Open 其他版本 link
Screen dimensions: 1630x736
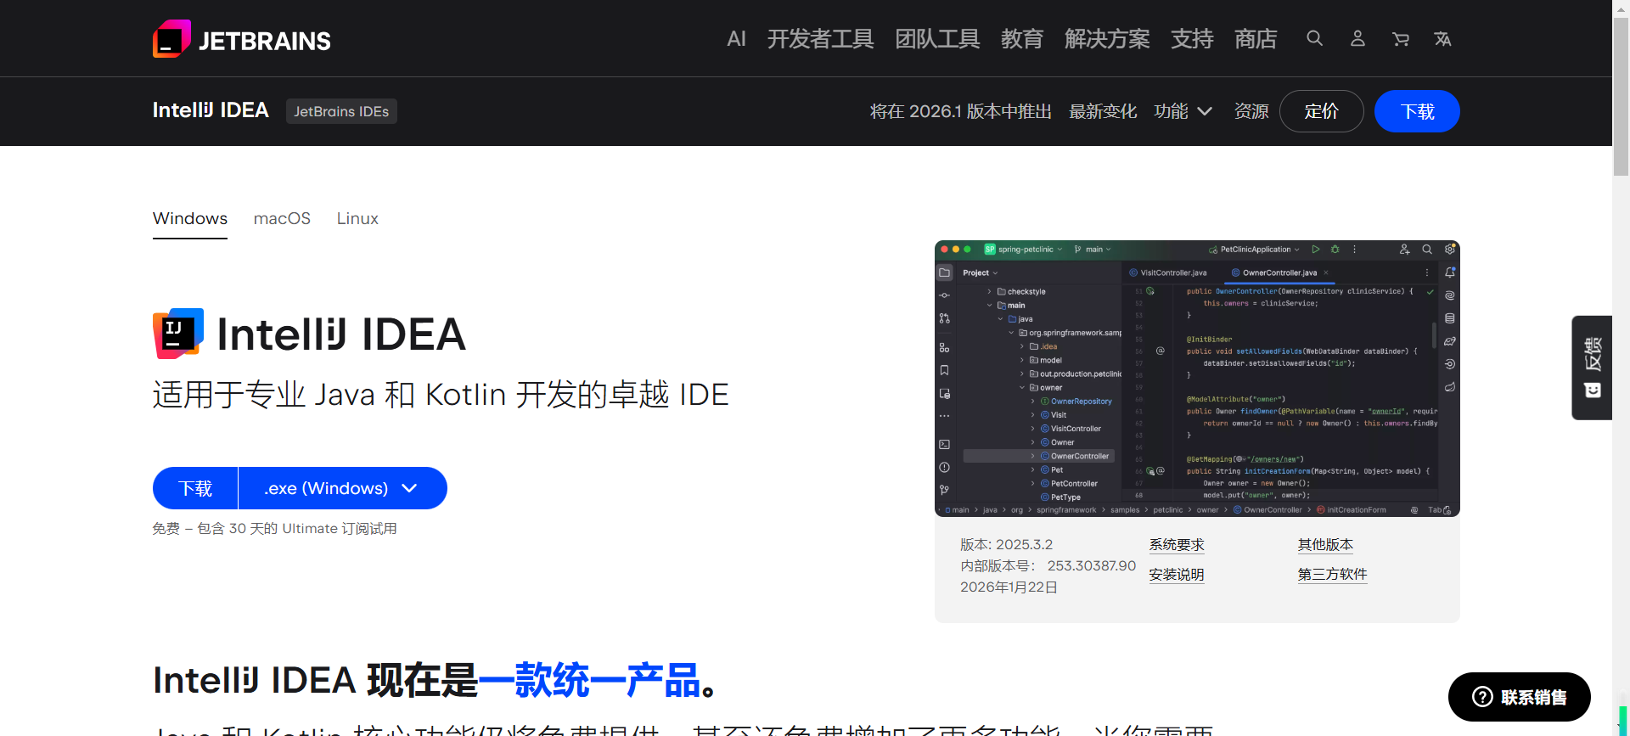pyautogui.click(x=1325, y=545)
